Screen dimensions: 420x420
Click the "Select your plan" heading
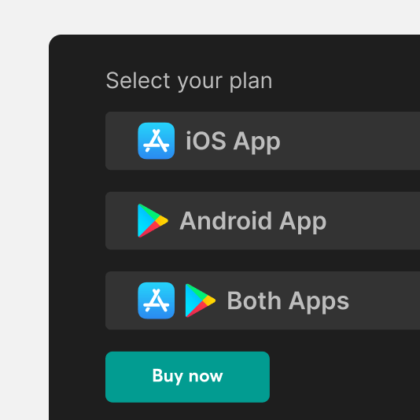(189, 81)
